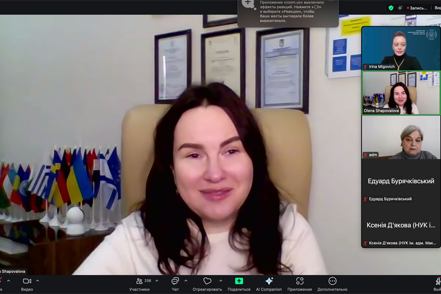Click the Вид view button at top right
This screenshot has width=441, height=294.
[x=438, y=8]
